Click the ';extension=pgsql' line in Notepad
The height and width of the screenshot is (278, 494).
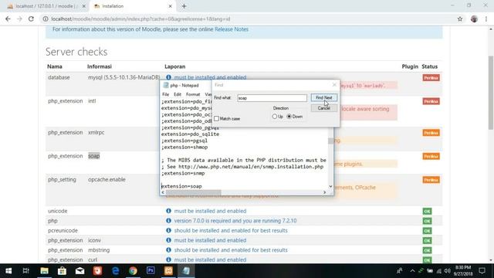tap(184, 141)
